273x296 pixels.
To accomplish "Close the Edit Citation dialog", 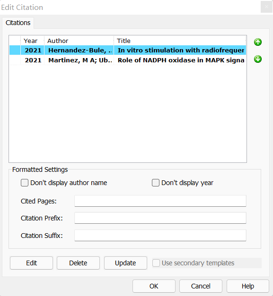I will [x=266, y=7].
